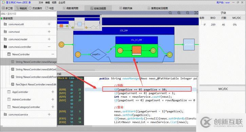Click the zoom-in magnifier icon
The width and height of the screenshot is (246, 132).
point(179,13)
